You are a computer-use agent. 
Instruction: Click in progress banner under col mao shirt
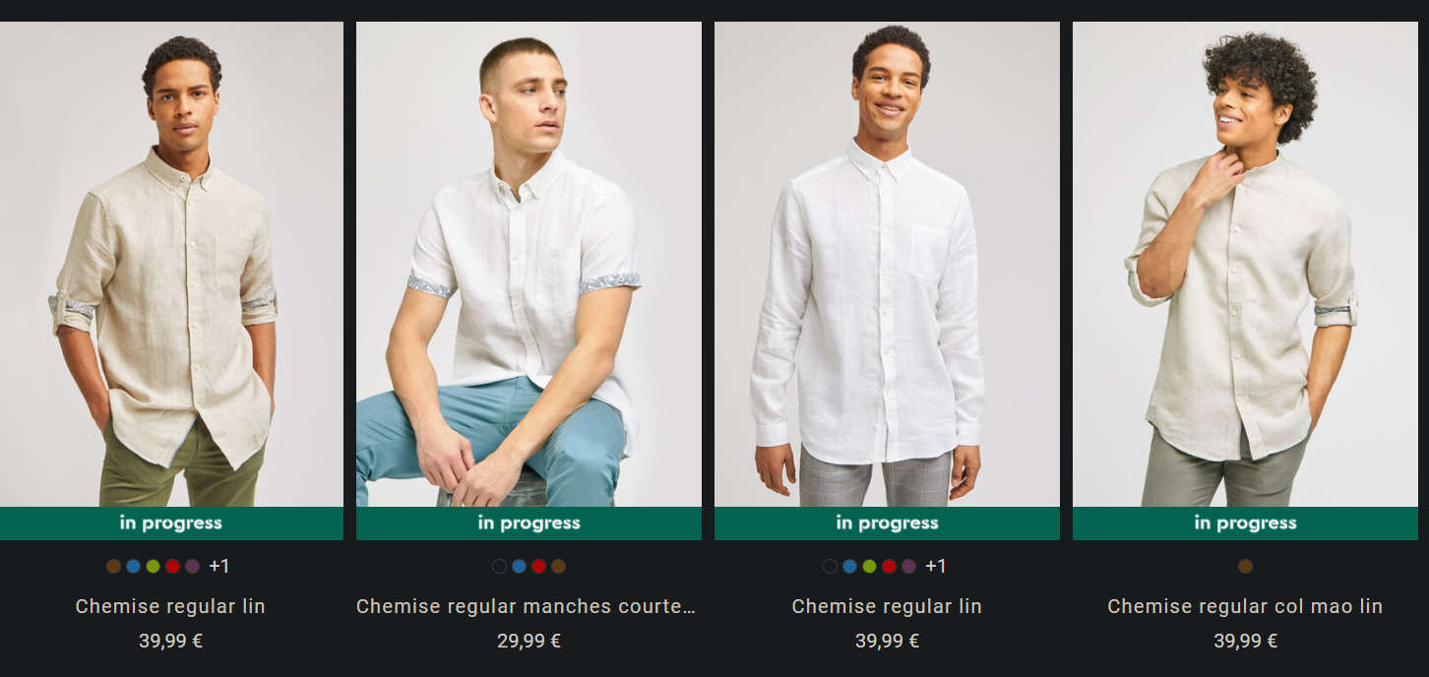click(x=1245, y=523)
